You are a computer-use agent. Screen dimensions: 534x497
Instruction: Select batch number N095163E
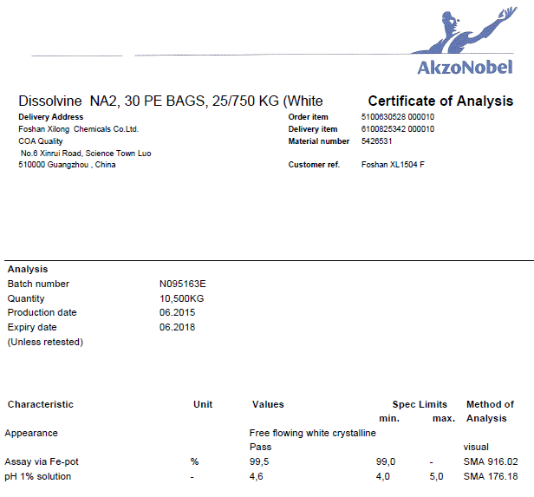coord(182,284)
